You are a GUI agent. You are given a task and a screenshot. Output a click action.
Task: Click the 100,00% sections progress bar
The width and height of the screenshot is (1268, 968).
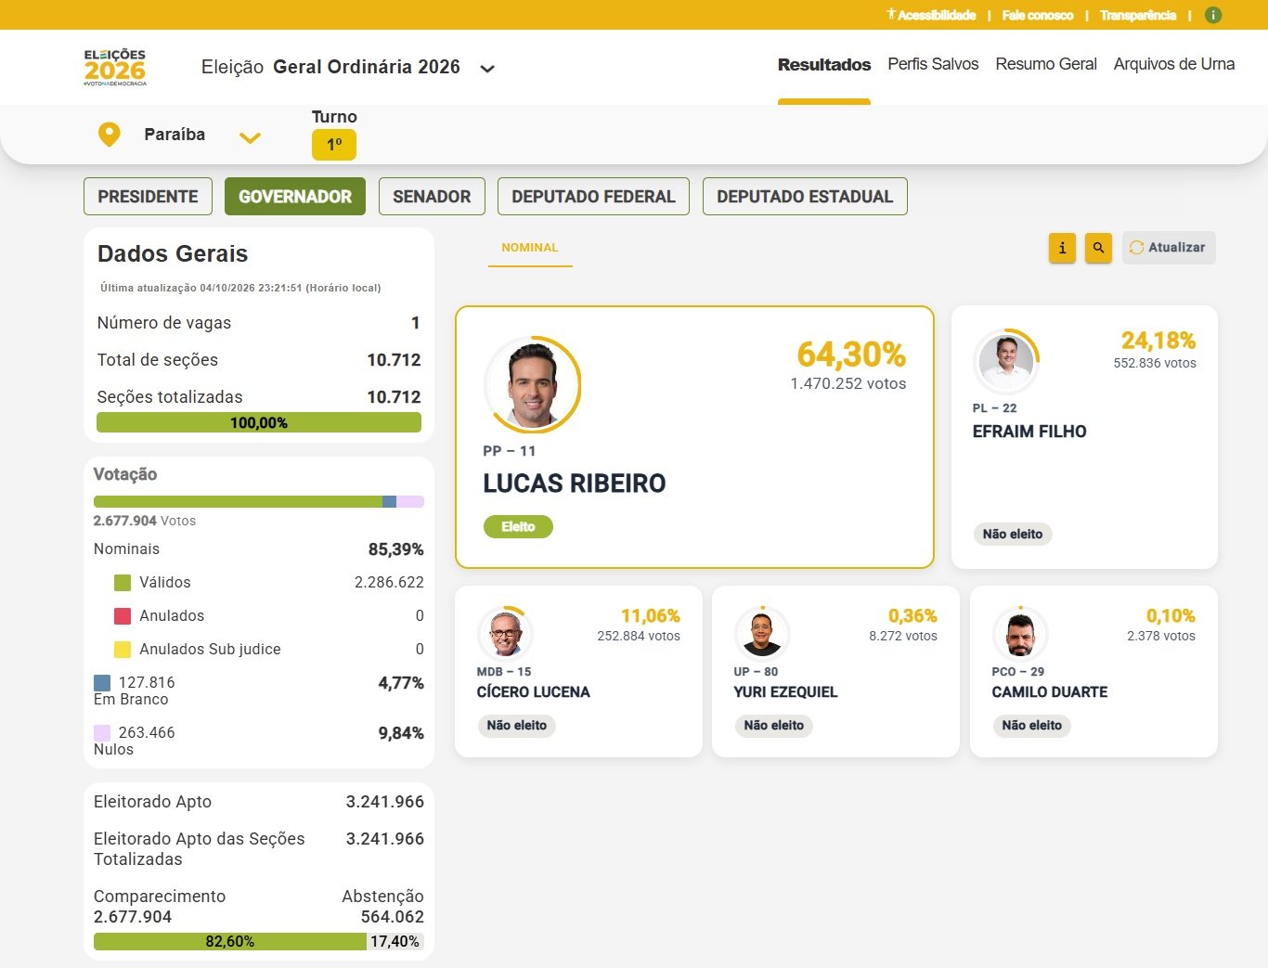click(259, 423)
